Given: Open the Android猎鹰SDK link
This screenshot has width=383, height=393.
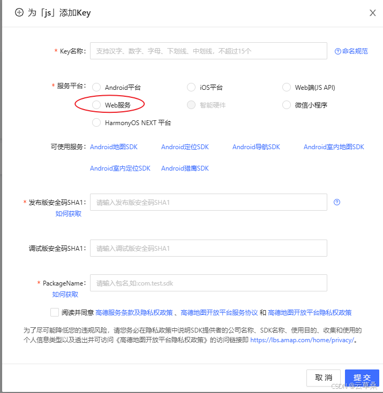Looking at the screenshot, I should (x=185, y=168).
